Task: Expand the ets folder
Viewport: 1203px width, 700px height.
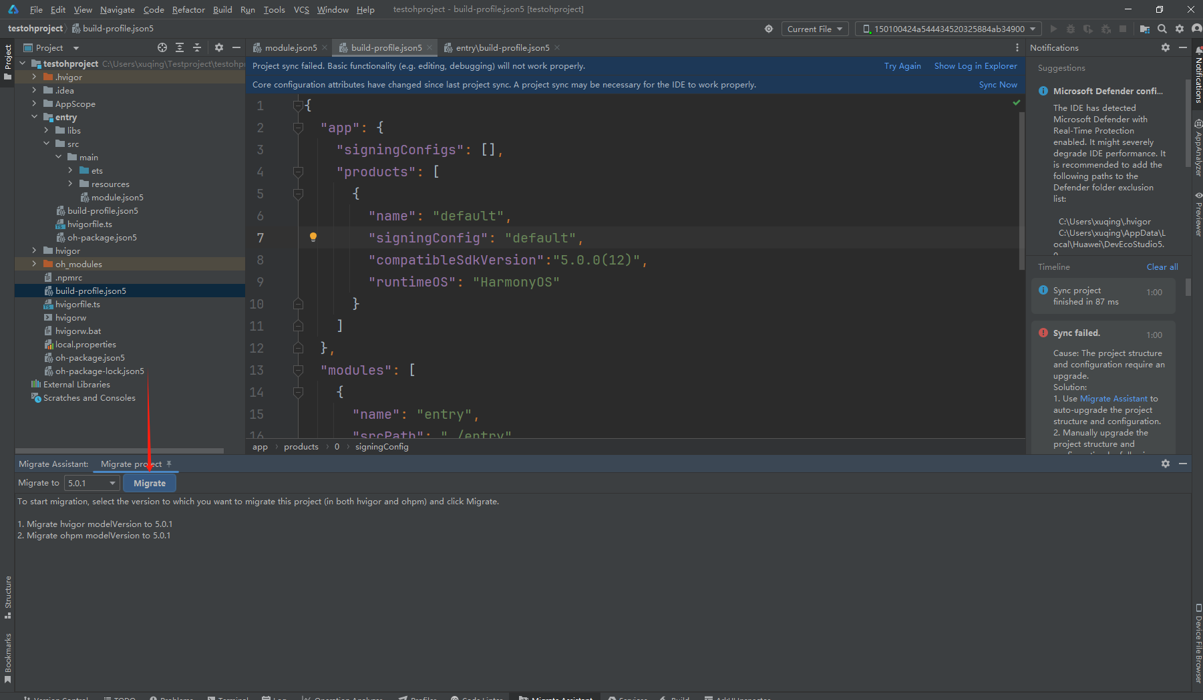Action: click(x=70, y=170)
